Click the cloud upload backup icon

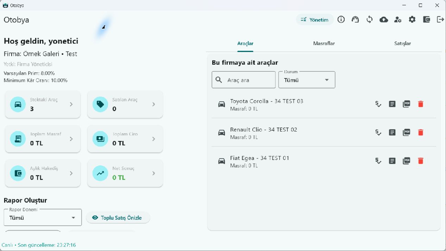tap(384, 20)
